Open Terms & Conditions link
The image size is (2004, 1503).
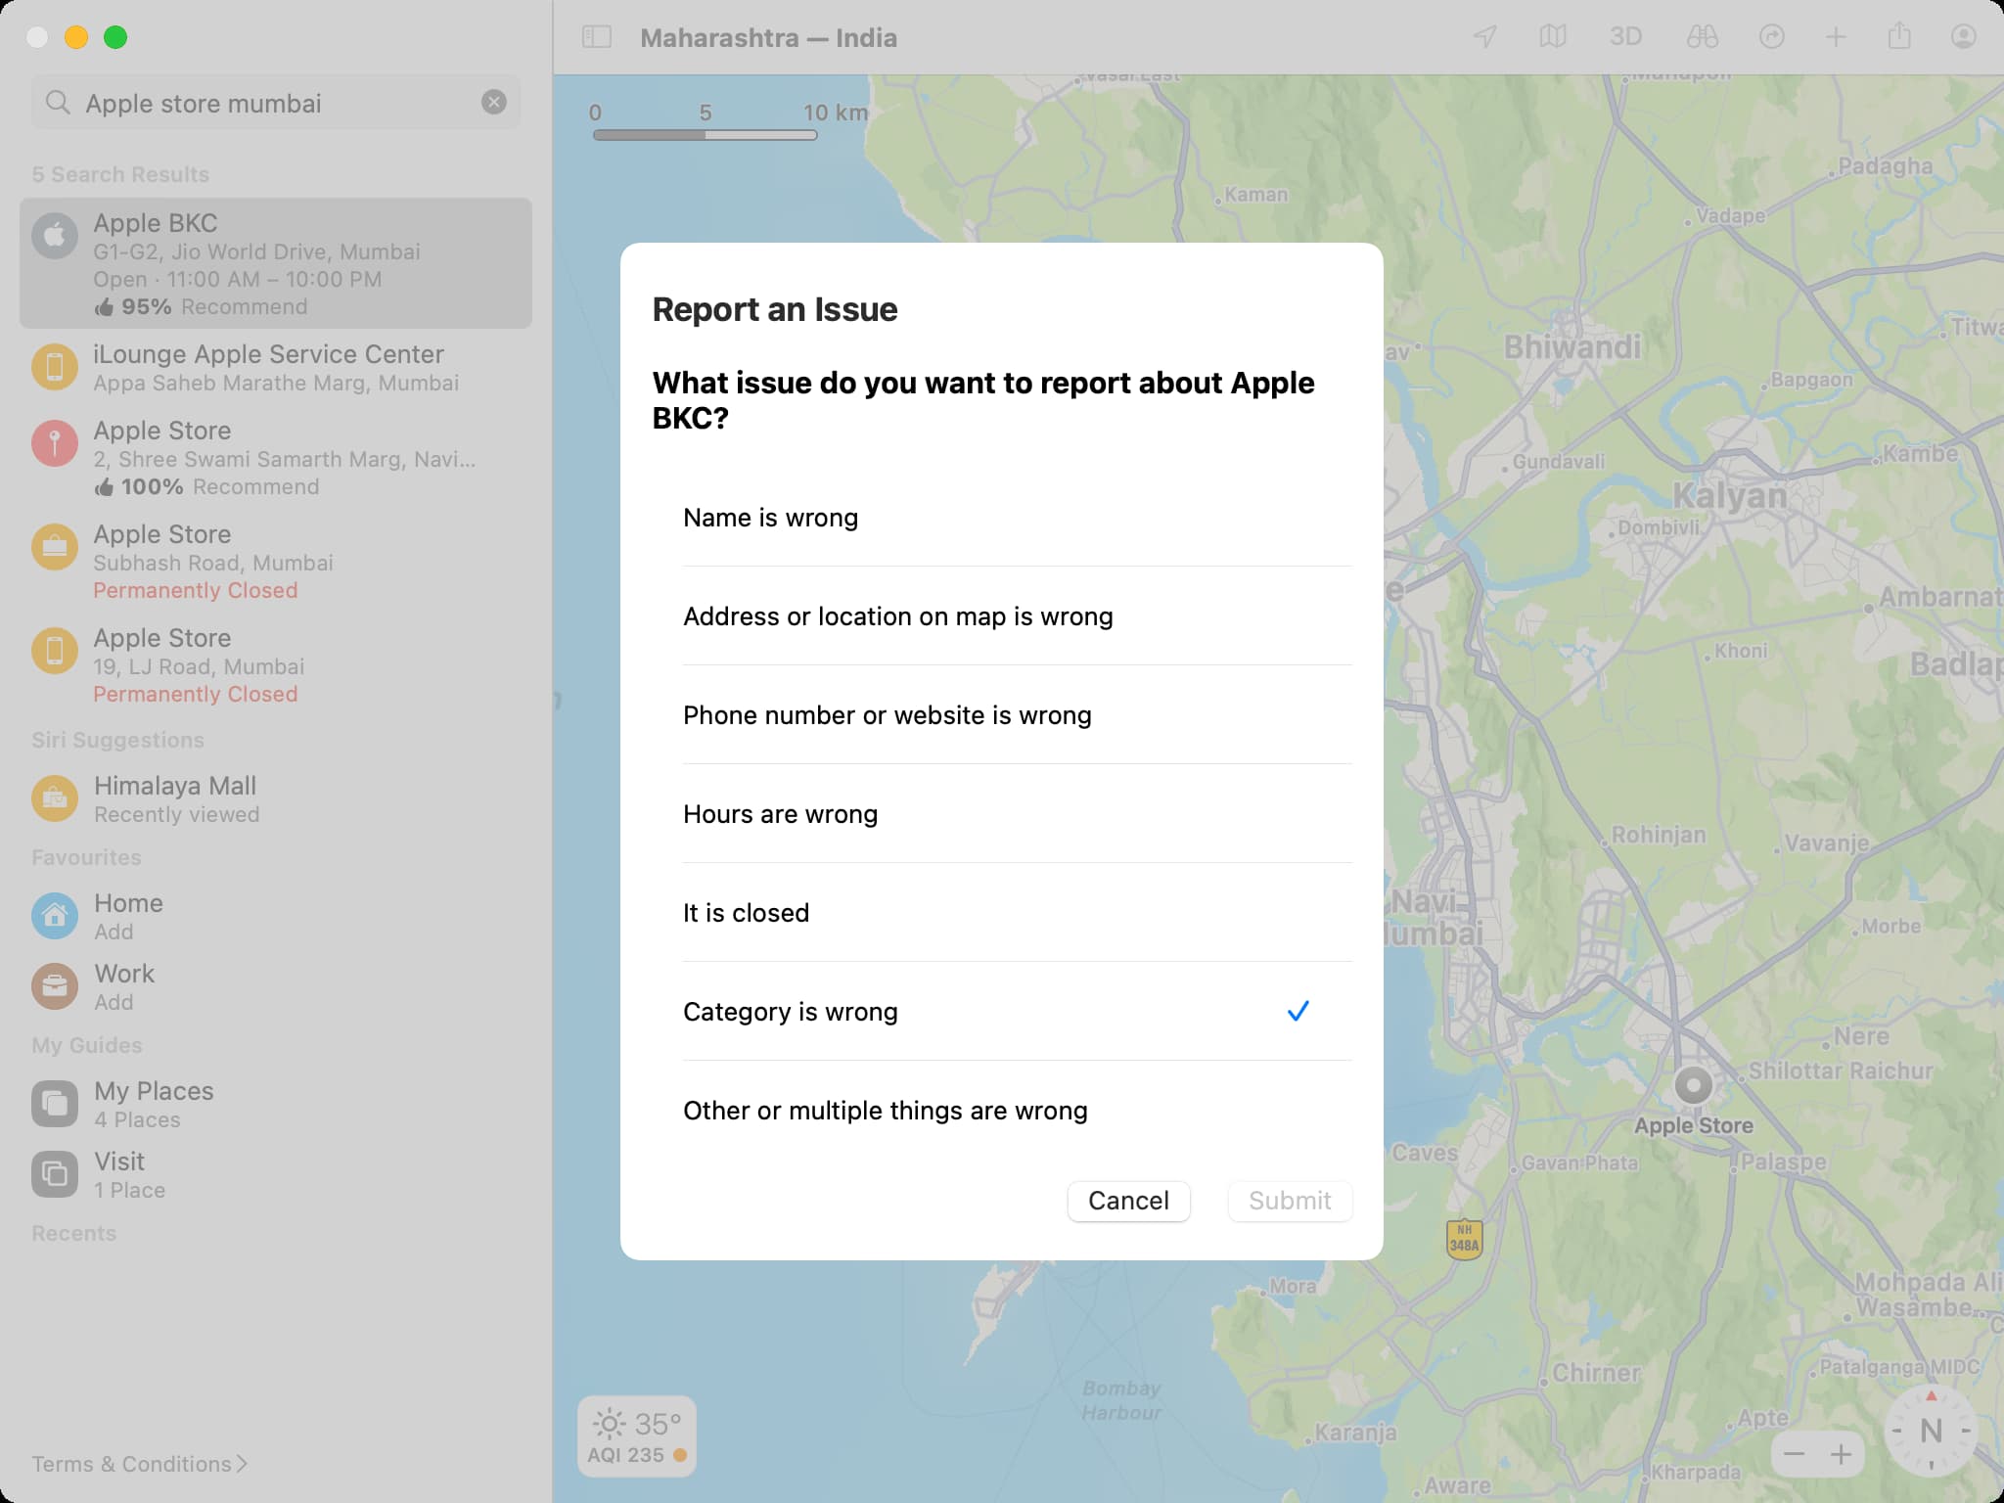[139, 1464]
